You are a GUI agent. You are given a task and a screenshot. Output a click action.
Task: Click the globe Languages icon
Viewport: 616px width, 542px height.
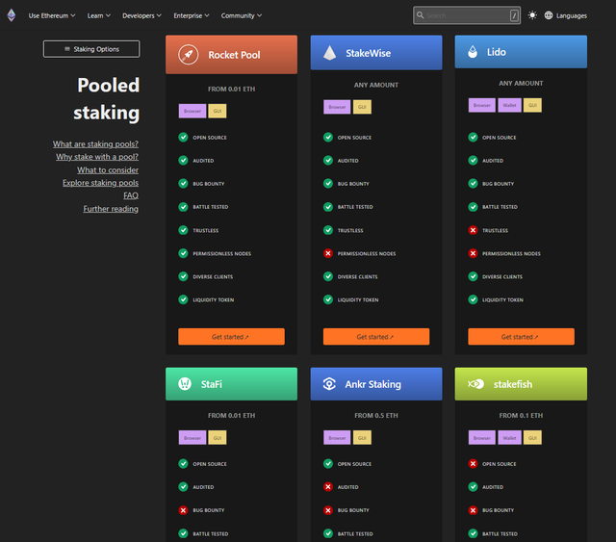click(549, 15)
